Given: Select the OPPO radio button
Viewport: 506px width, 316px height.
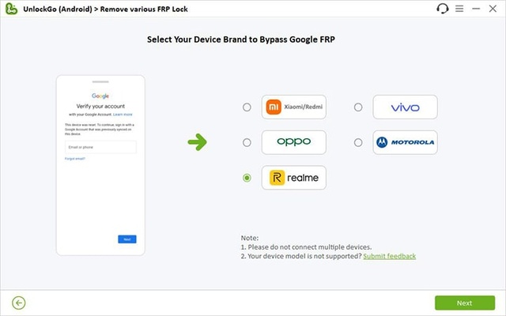Looking at the screenshot, I should tap(247, 142).
